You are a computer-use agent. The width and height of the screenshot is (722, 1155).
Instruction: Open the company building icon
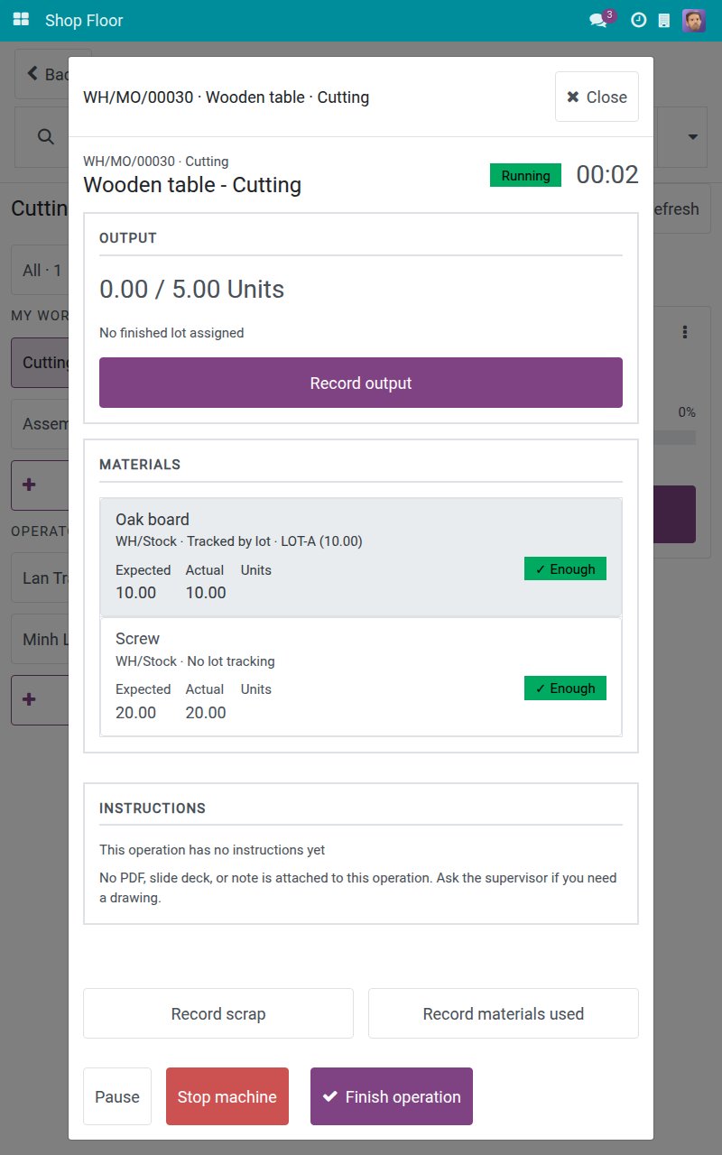(664, 20)
